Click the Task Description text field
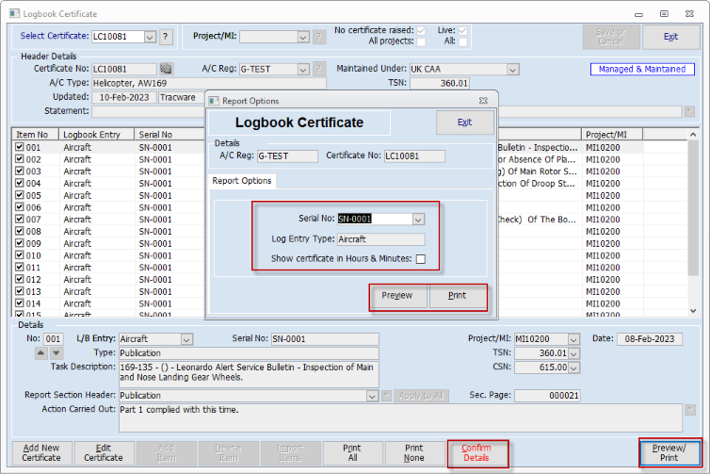 pos(249,374)
